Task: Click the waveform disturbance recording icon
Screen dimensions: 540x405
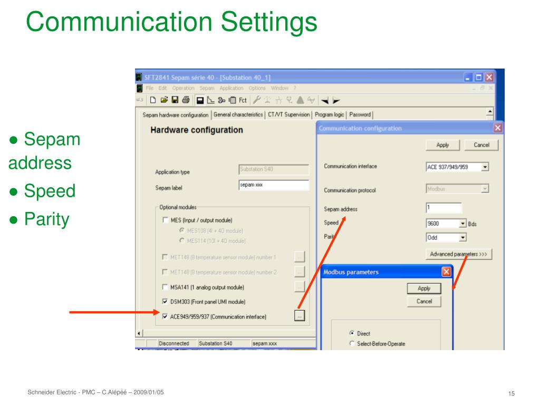Action: click(x=311, y=100)
